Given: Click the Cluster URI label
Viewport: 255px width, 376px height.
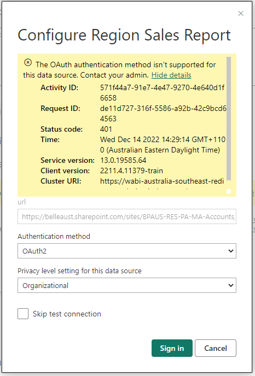Looking at the screenshot, I should tap(61, 181).
